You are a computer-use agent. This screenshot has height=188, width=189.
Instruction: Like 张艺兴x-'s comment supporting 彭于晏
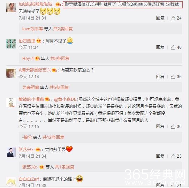[173, 156]
